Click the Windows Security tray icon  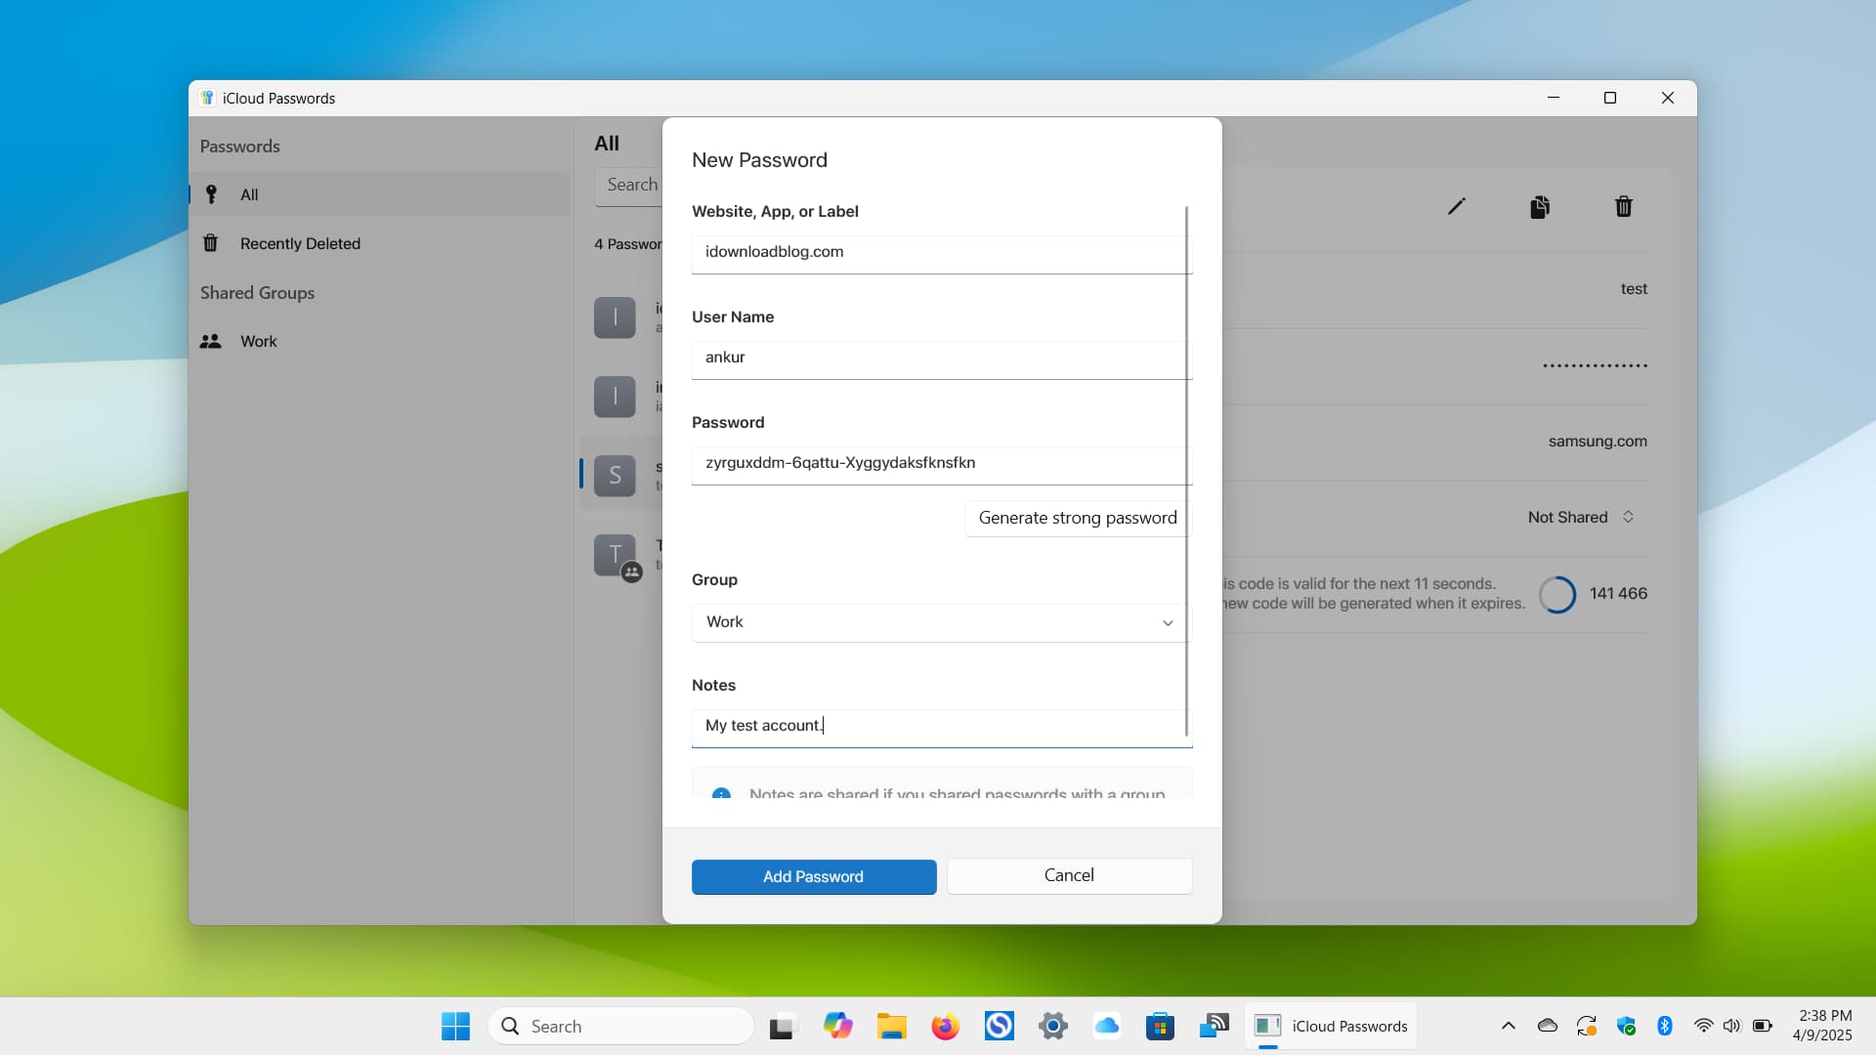(x=1626, y=1026)
